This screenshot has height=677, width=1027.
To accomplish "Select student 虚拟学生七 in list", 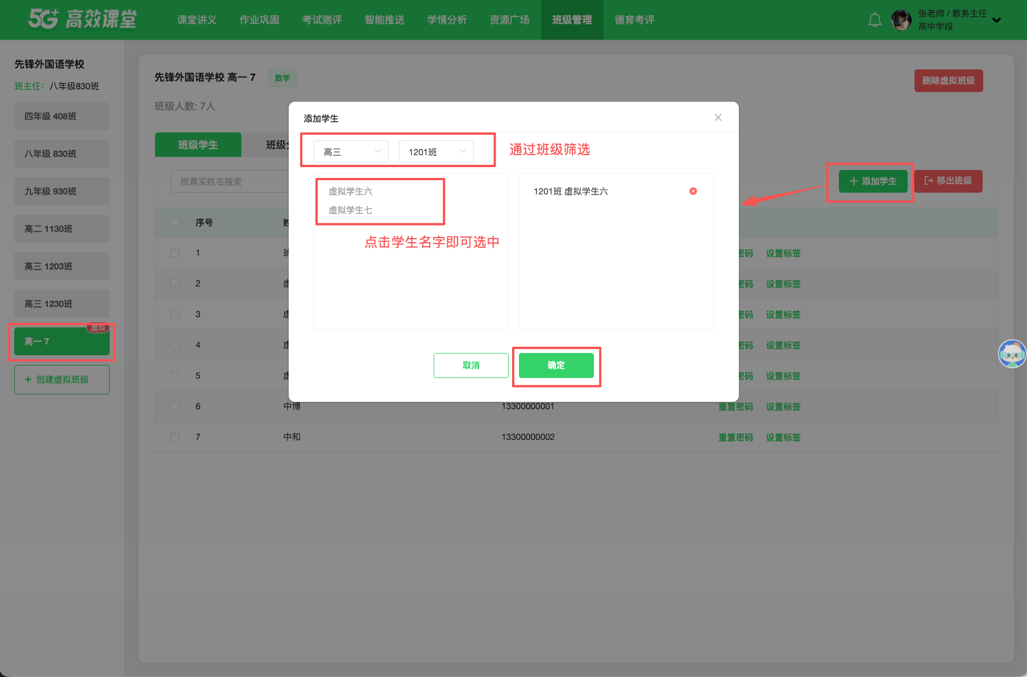I will pos(351,210).
